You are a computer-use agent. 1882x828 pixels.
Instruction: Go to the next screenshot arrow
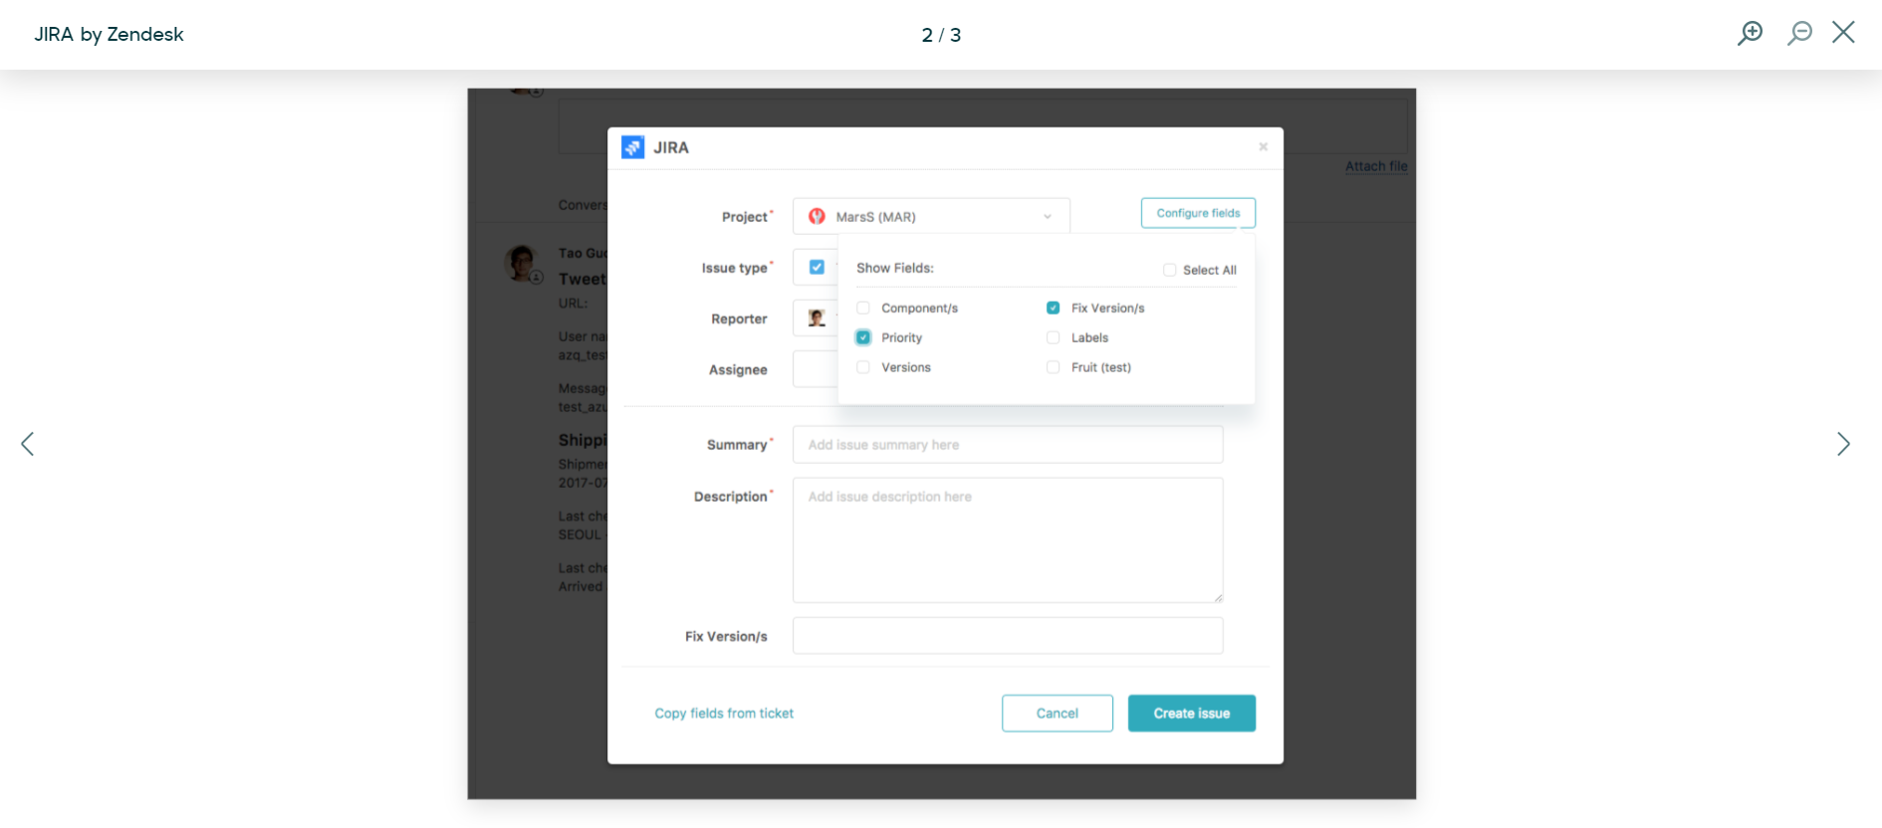point(1843,444)
